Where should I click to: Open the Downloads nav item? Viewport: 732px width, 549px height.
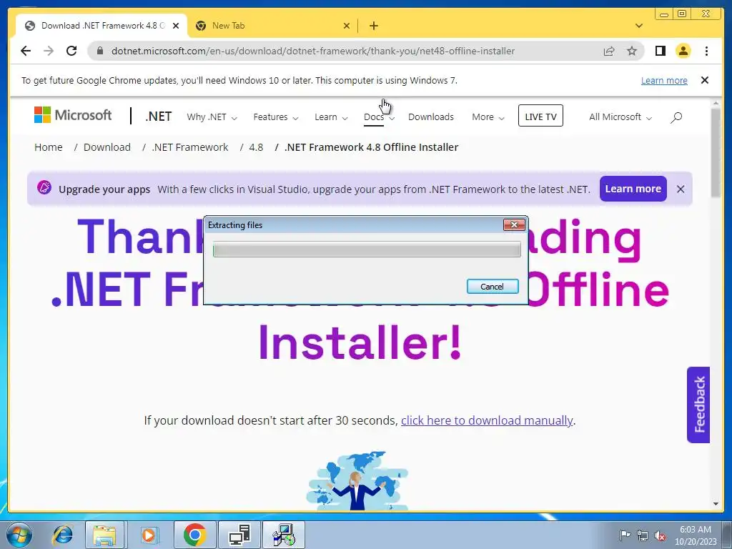pyautogui.click(x=430, y=117)
